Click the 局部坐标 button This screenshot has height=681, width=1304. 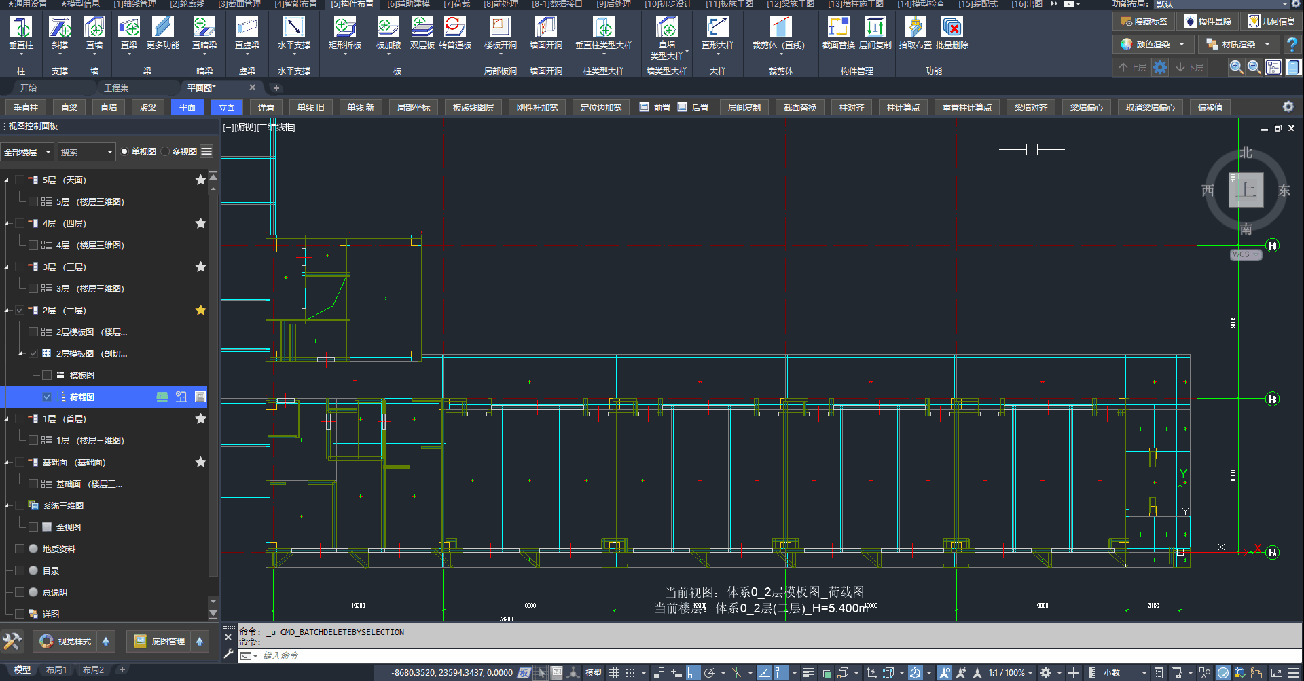click(414, 107)
